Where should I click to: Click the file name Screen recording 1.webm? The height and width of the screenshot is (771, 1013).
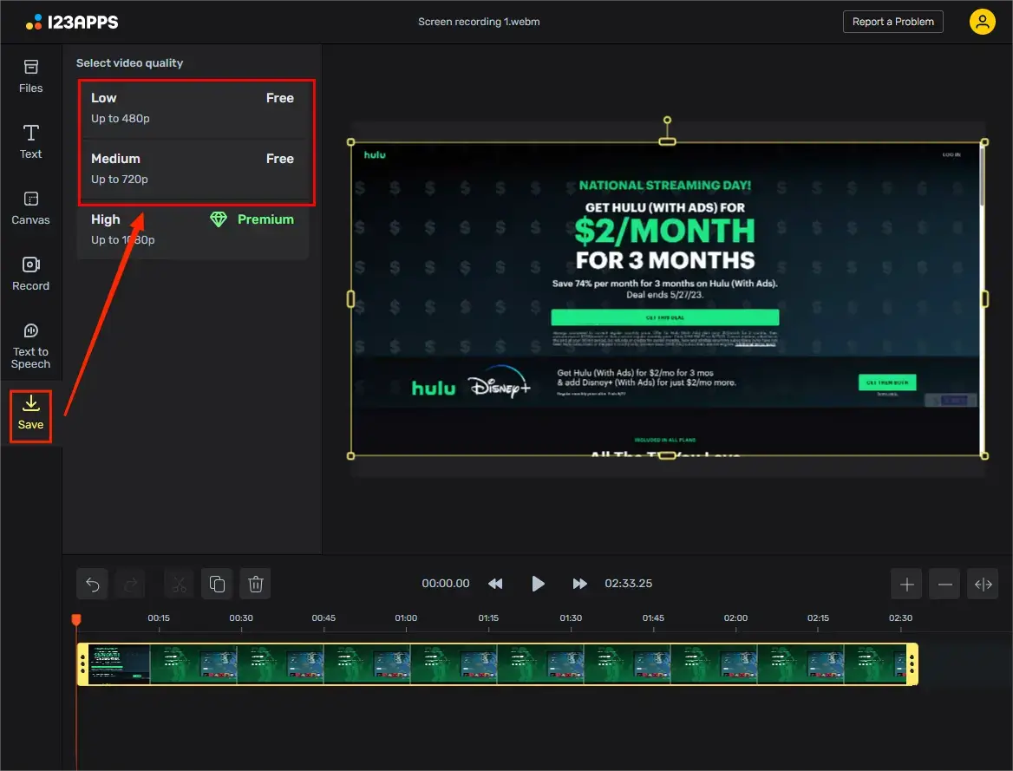pos(479,22)
